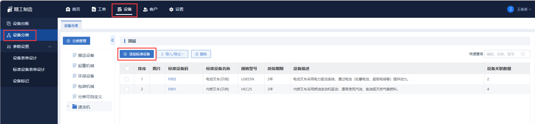This screenshot has height=124, width=535.
Task: Click the 环保设备 category document icon
Action: tap(75, 76)
